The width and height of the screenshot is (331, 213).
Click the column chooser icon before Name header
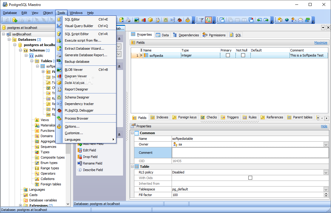(141, 50)
